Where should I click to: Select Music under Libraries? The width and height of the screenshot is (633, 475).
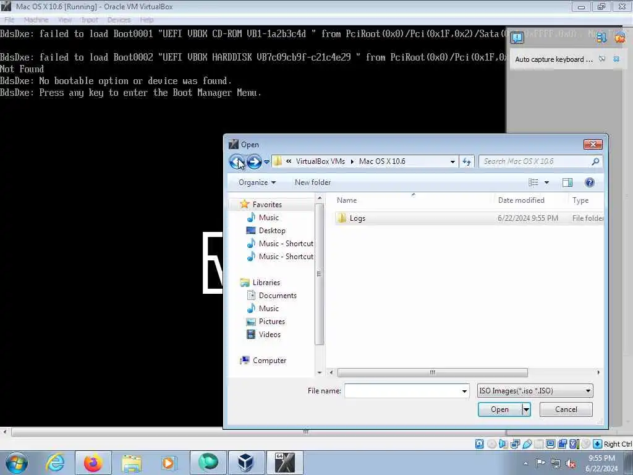[268, 309]
